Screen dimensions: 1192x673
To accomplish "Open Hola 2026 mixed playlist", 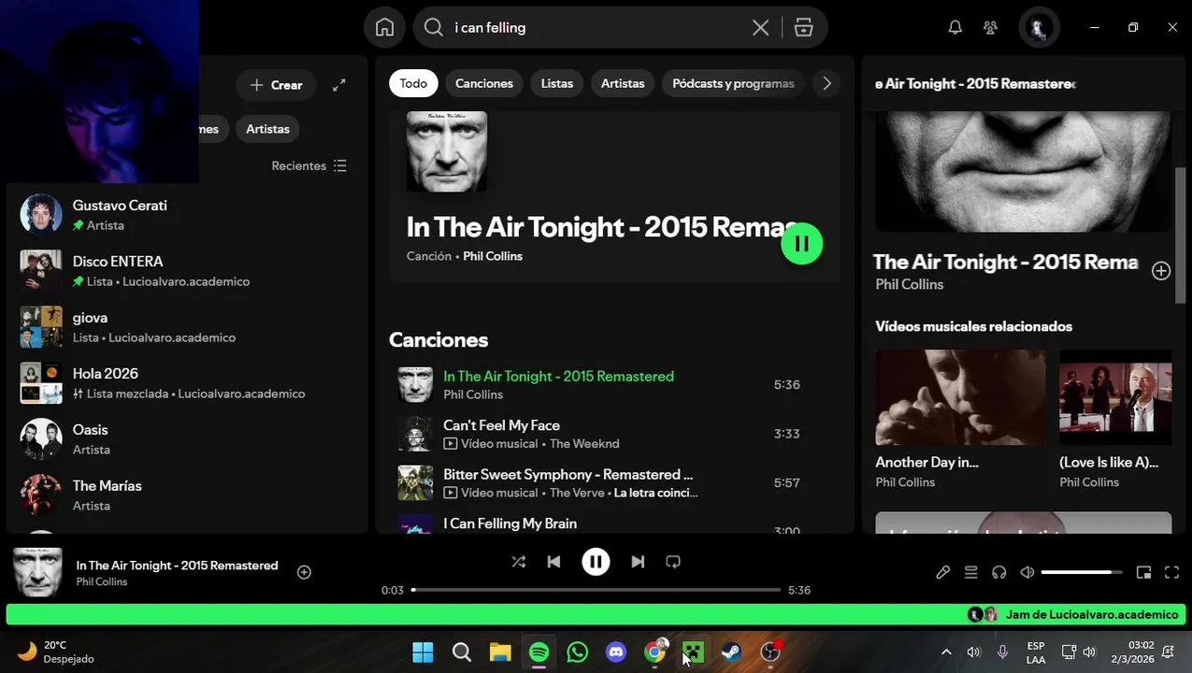I will [187, 383].
